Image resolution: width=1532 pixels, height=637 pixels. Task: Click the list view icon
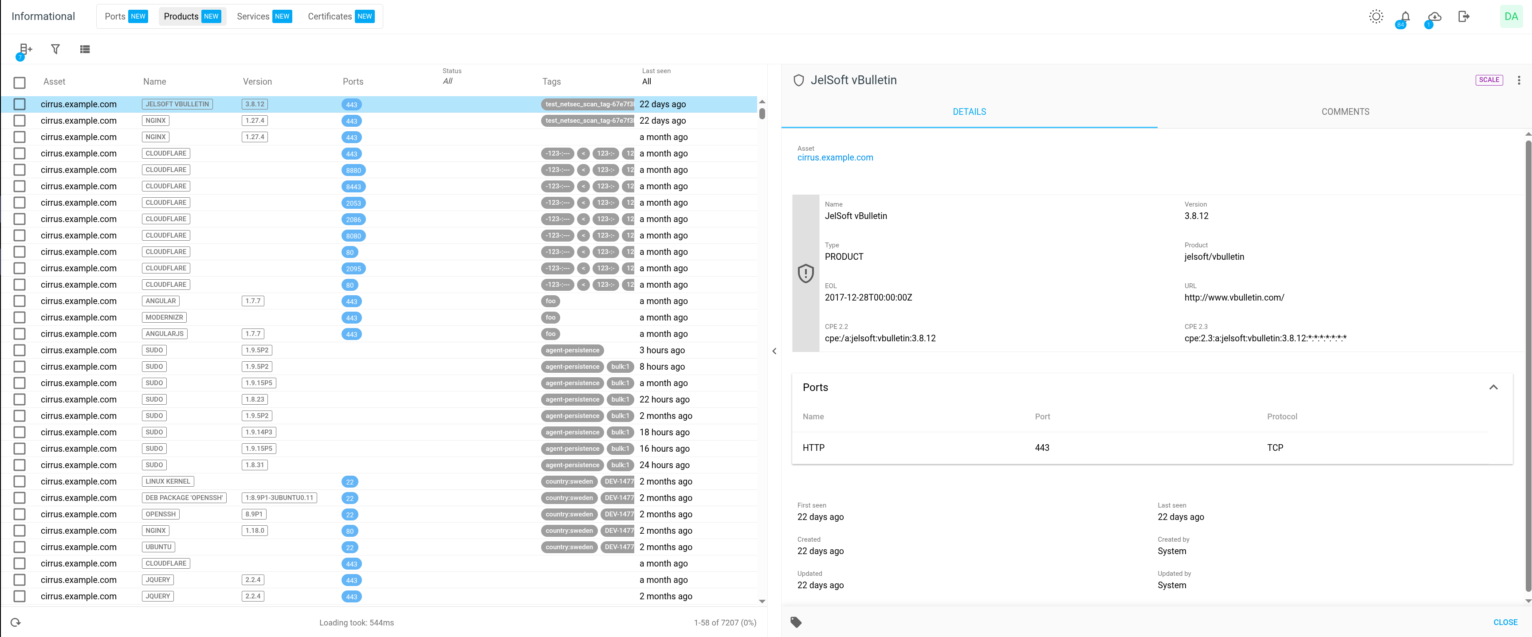[85, 49]
